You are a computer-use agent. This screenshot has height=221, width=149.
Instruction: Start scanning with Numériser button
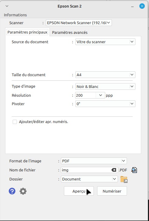112,191
